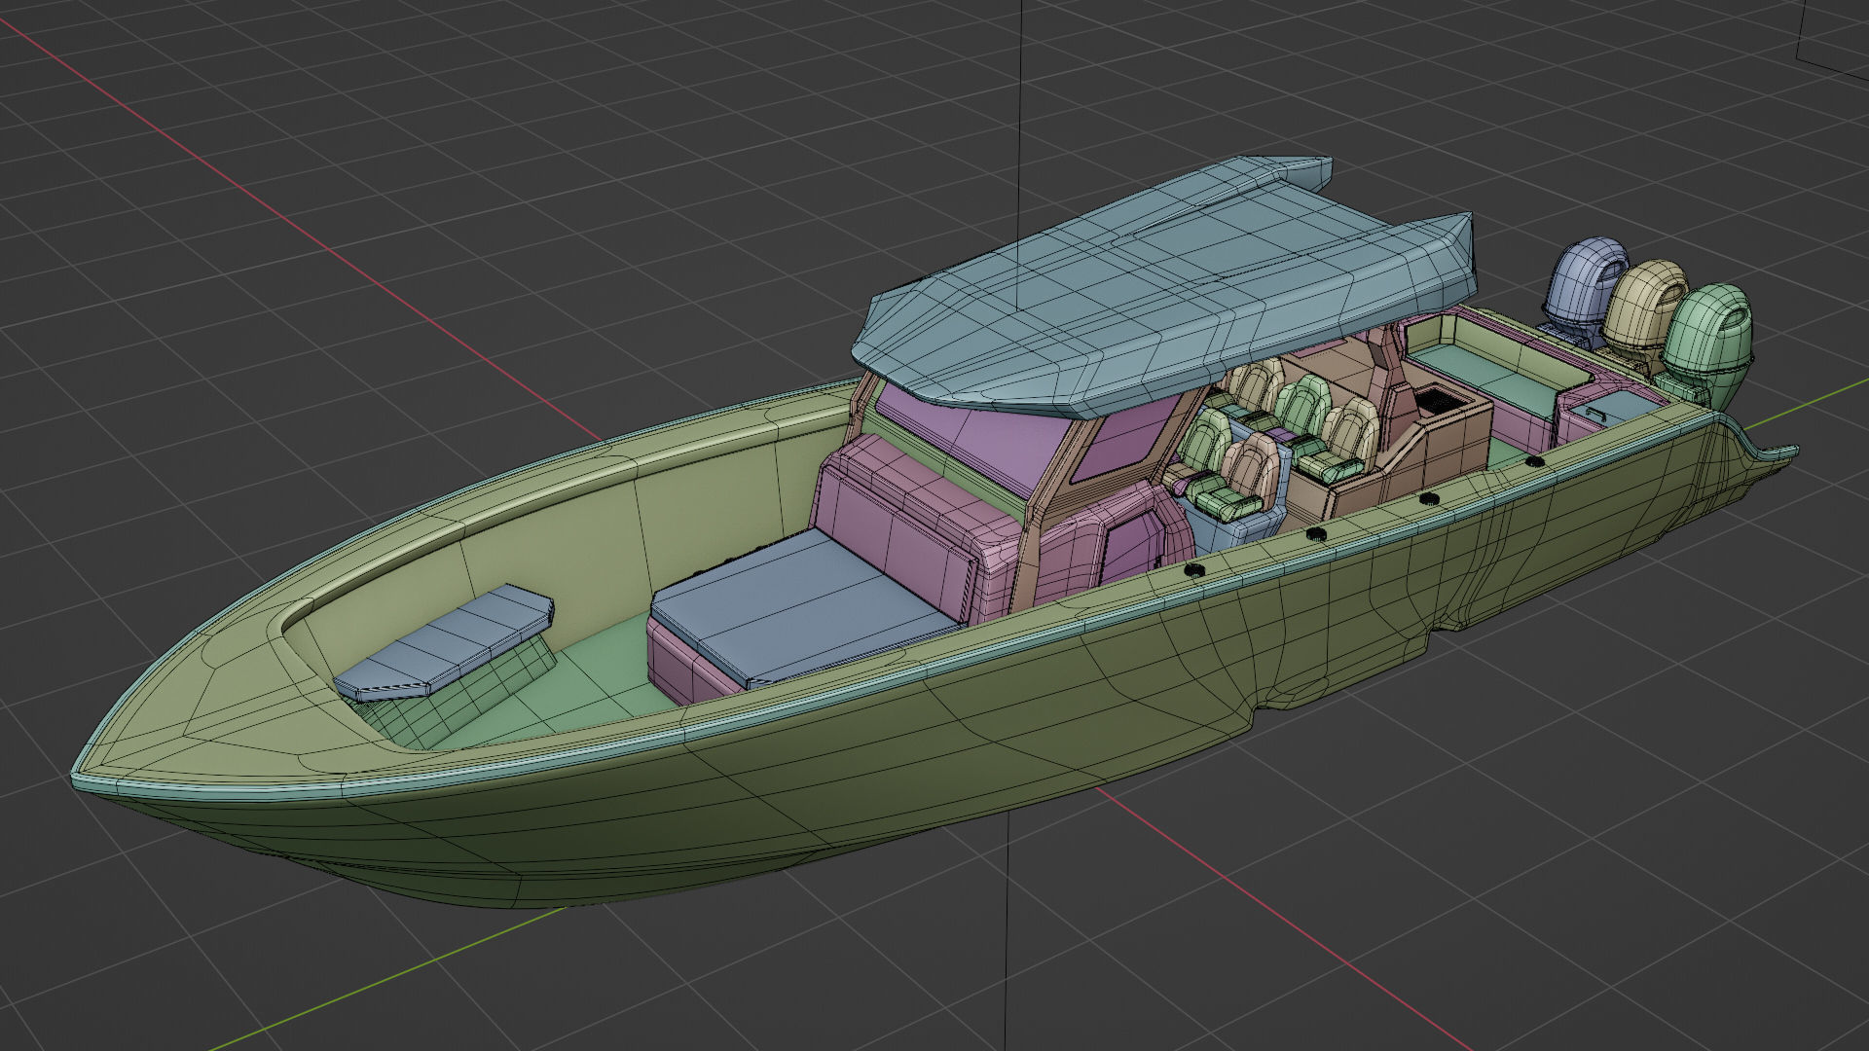This screenshot has width=1869, height=1051.
Task: Select the tan middle outboard engine
Action: point(1642,311)
